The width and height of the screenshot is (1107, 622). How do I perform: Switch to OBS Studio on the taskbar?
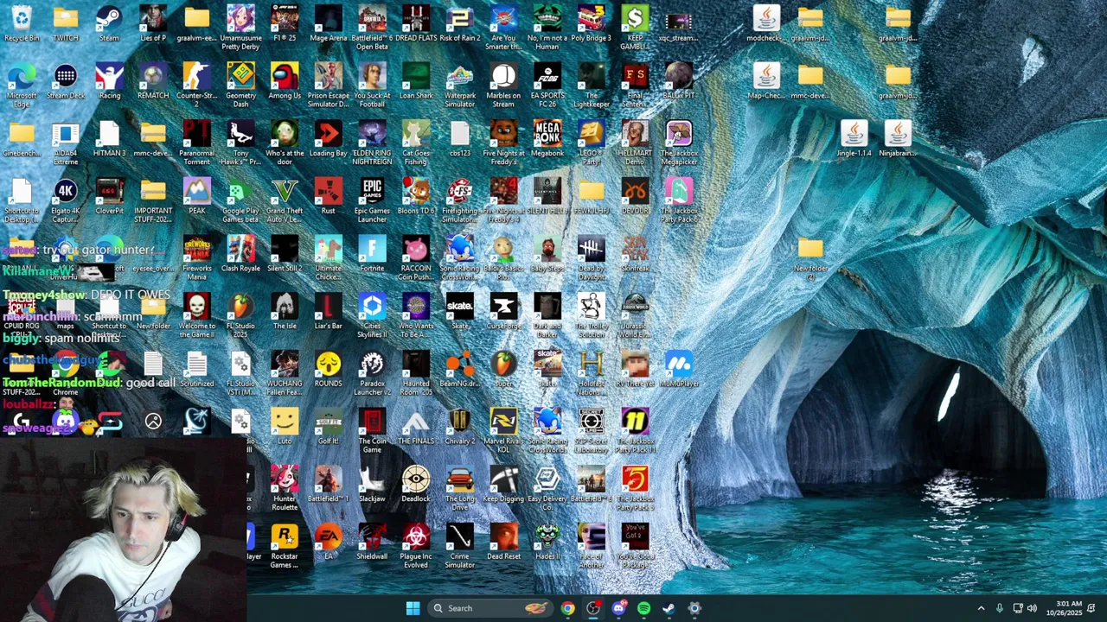(592, 608)
